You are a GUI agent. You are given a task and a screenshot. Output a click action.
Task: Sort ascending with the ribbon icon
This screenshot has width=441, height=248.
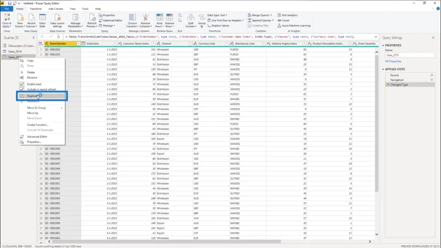click(x=180, y=15)
